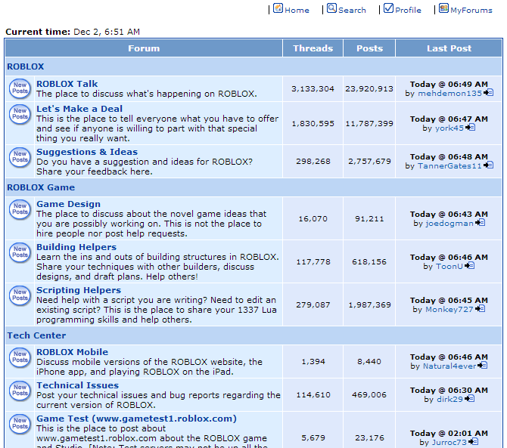Open the ROBLOX Talk forum
Image resolution: width=507 pixels, height=448 pixels.
pyautogui.click(x=67, y=84)
